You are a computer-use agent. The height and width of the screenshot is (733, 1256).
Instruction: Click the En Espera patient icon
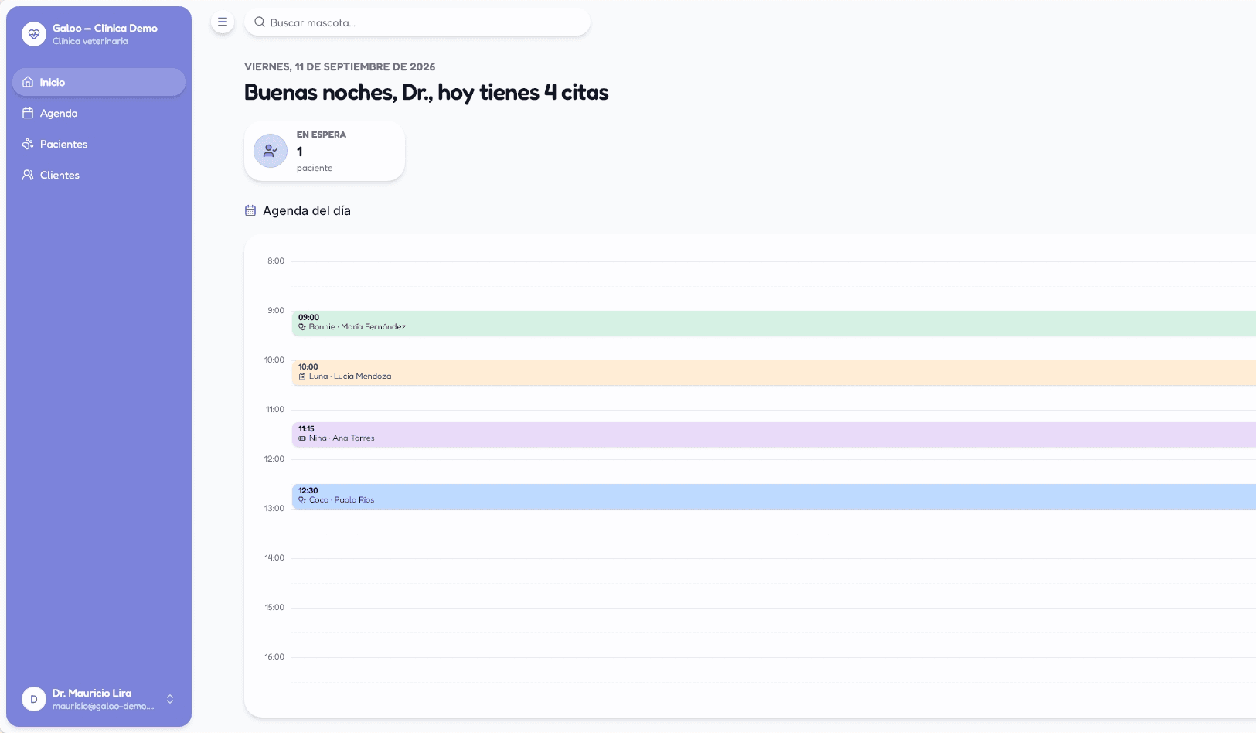[x=271, y=151]
